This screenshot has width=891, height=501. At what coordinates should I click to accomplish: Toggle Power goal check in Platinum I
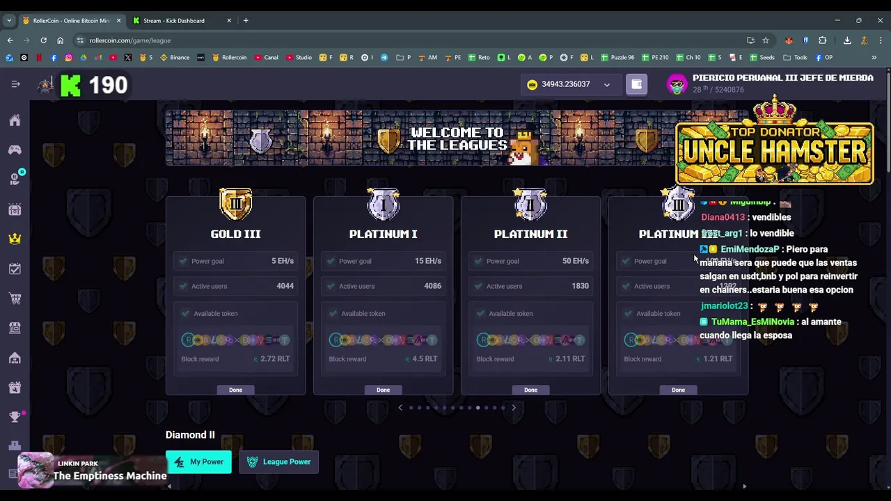(331, 261)
